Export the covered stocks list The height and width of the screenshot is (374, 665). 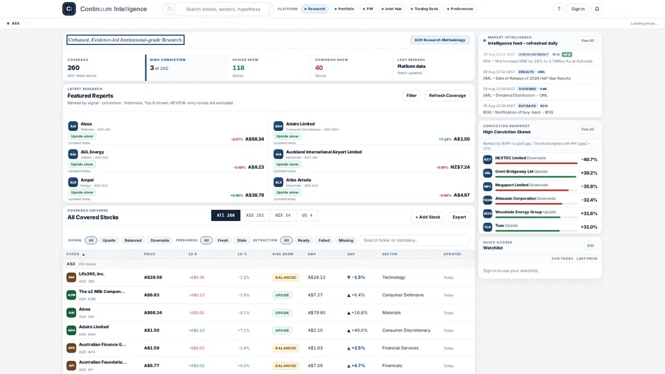pos(459,217)
